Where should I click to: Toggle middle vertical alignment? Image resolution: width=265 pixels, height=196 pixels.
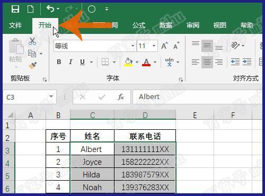click(x=207, y=46)
